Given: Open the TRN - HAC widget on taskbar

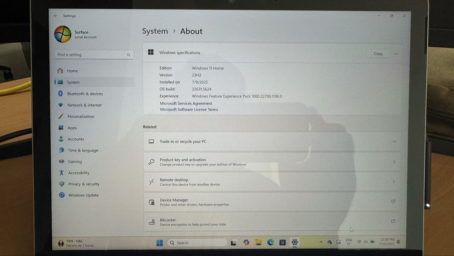Looking at the screenshot, I should 76,243.
